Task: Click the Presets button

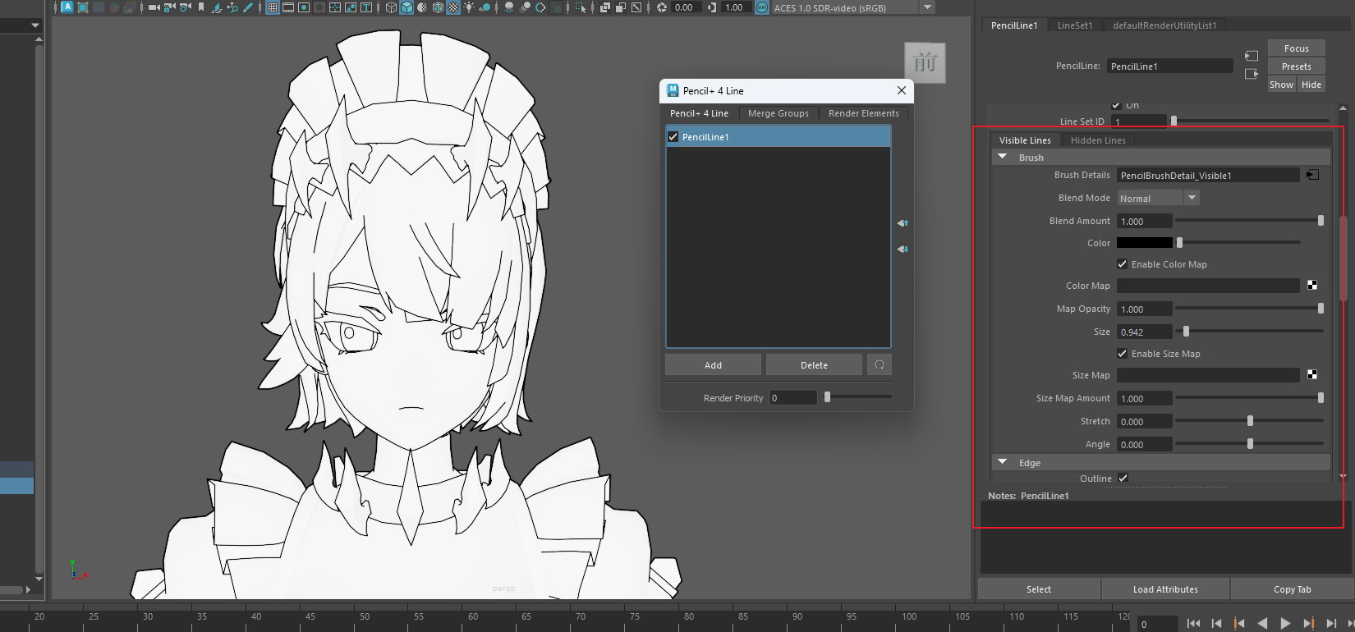Action: tap(1297, 66)
